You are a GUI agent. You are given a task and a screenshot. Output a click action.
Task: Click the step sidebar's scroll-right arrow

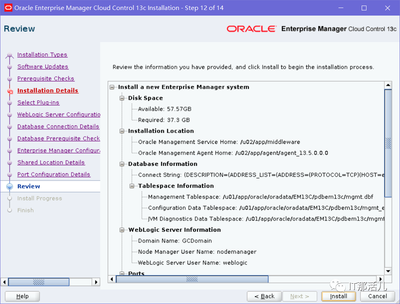click(x=96, y=282)
